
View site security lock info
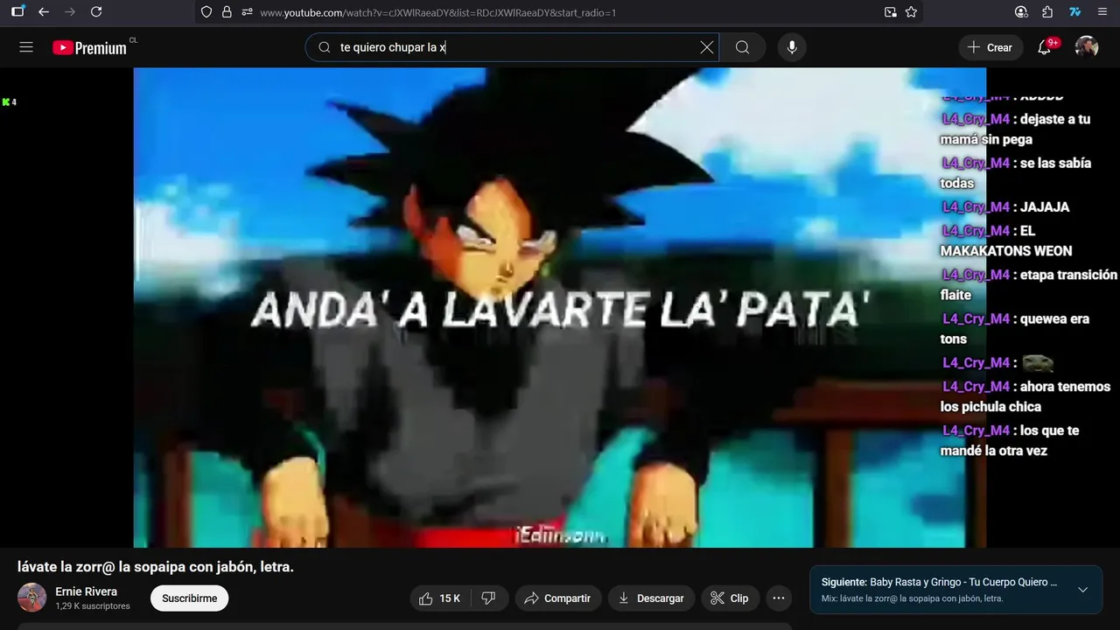[x=227, y=12]
